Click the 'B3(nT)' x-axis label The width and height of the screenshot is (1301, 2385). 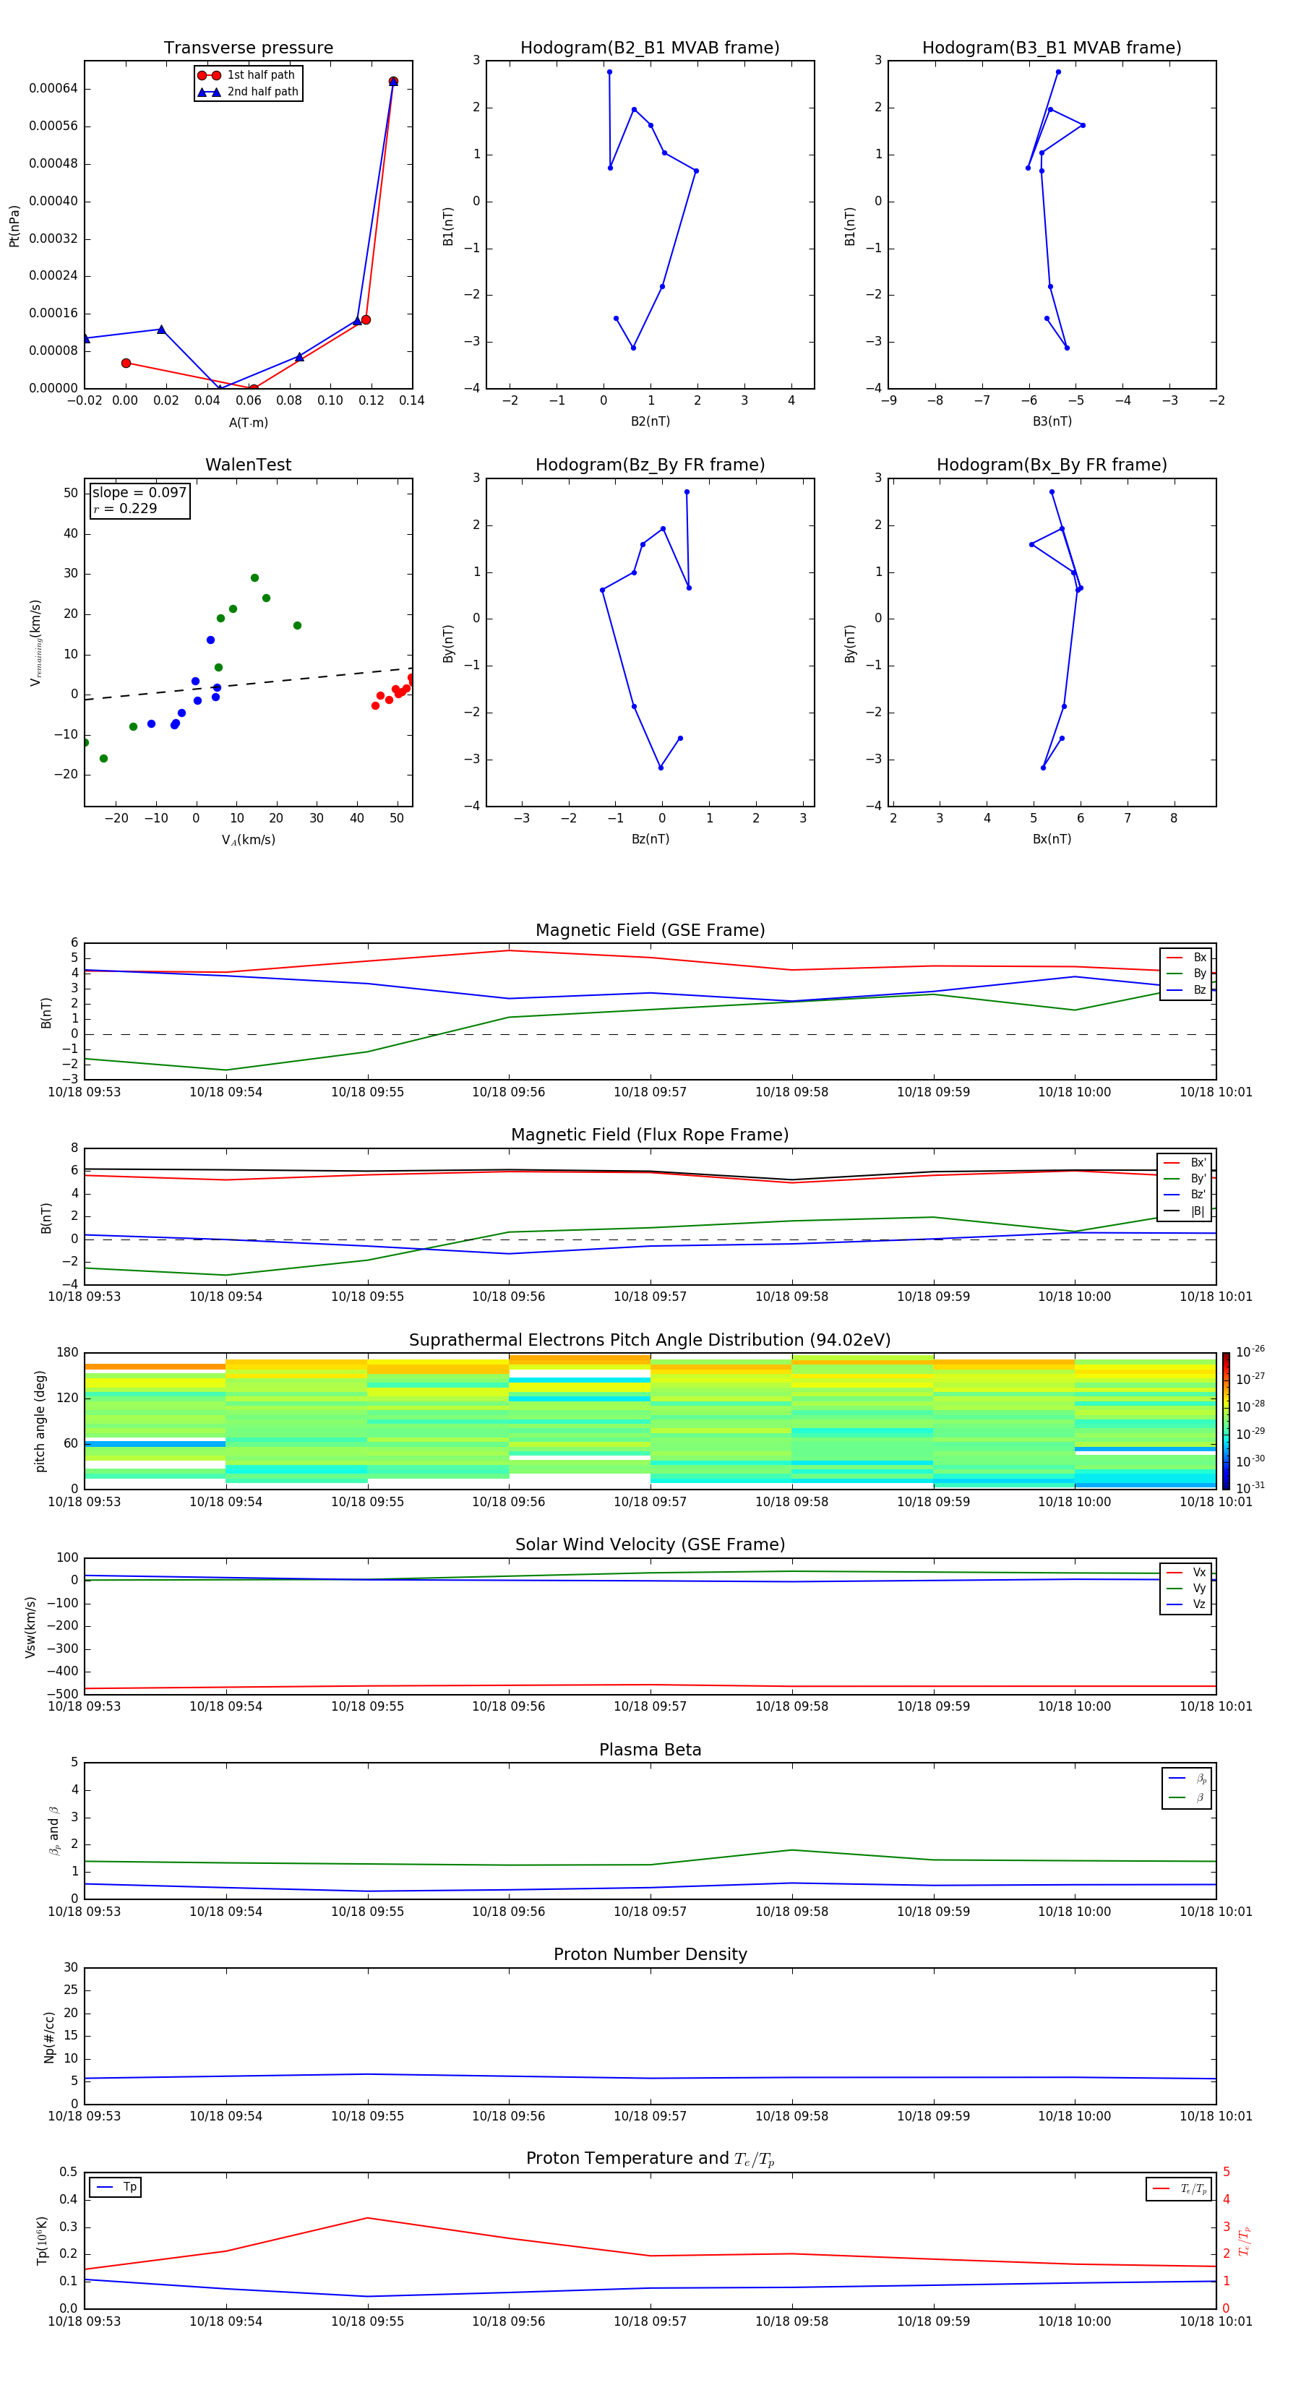click(1052, 421)
